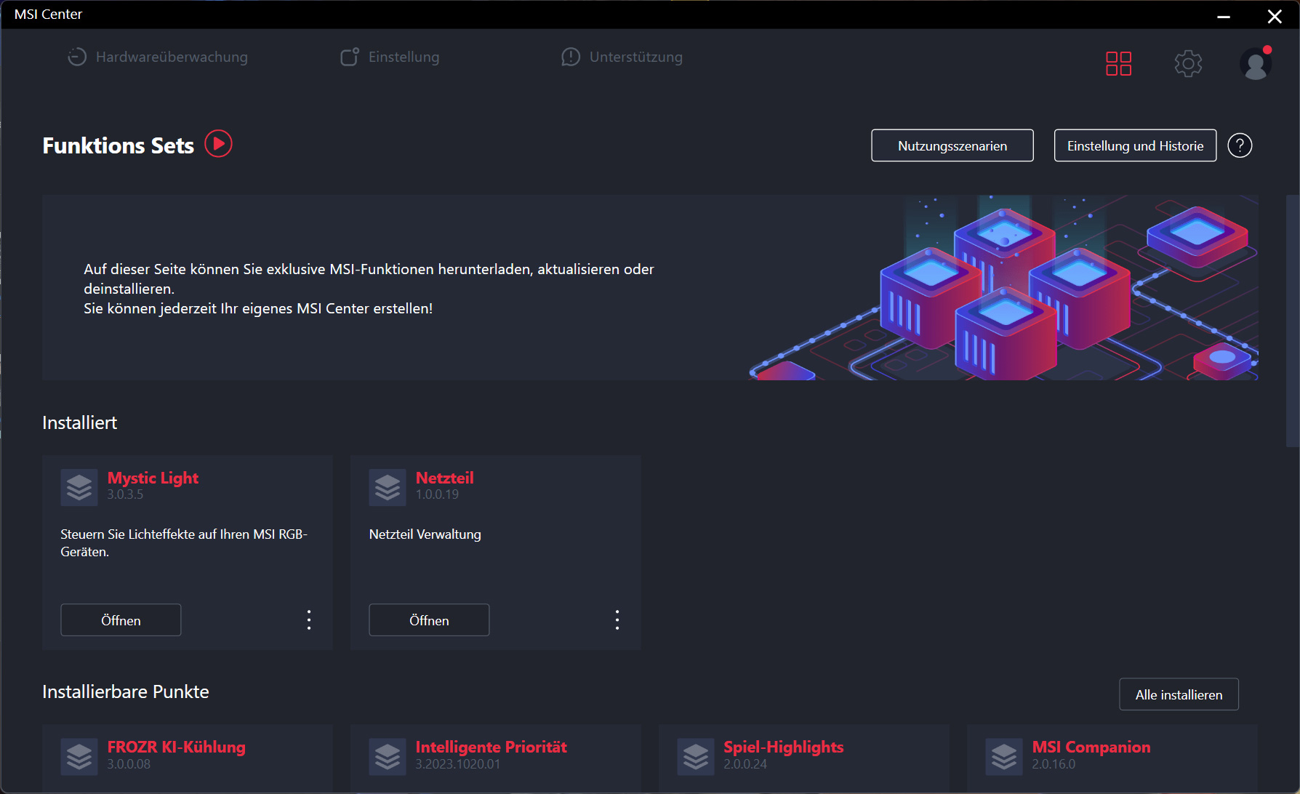The width and height of the screenshot is (1300, 794).
Task: Click MSI Companion version 2.0.16.0 text
Action: 1054,764
